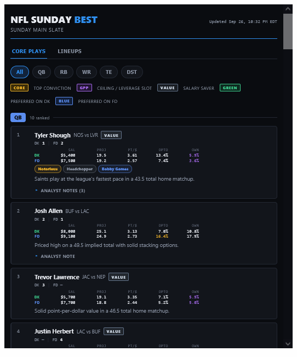Viewport: 297px width, 357px height.
Task: Open the Core Plays tab
Action: pos(28,51)
